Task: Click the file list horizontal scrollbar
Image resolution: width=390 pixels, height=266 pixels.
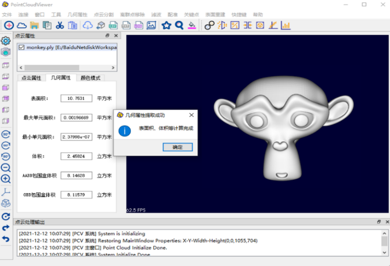Action: [52, 68]
